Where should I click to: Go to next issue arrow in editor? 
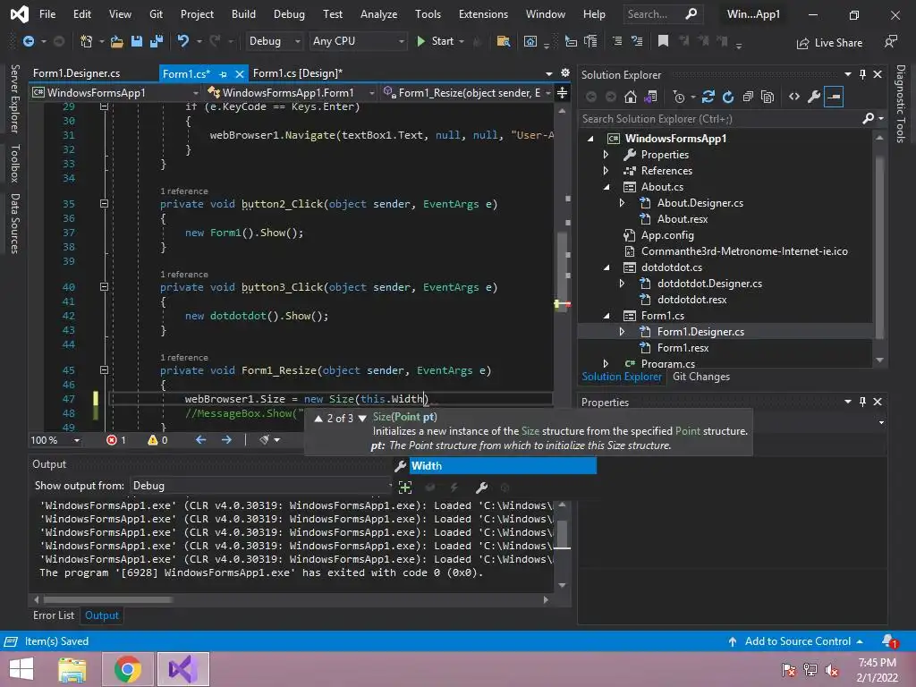(226, 439)
